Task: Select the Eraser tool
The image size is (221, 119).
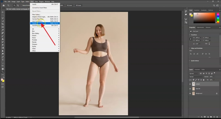Action: point(3,45)
